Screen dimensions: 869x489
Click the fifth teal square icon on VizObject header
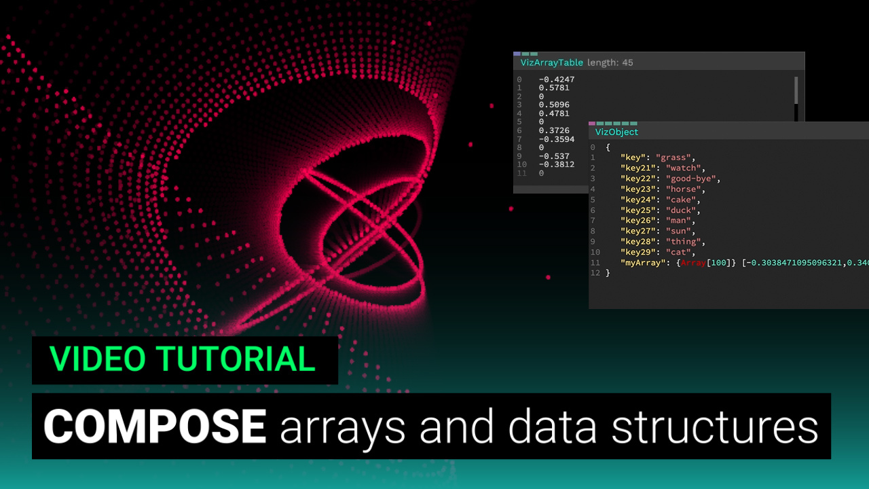point(633,124)
